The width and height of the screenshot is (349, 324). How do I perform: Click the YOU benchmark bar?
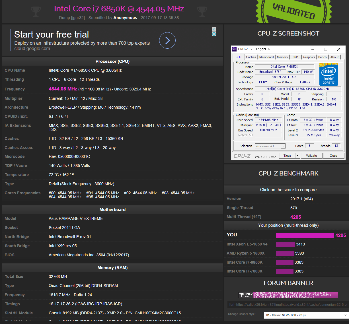tap(305, 235)
